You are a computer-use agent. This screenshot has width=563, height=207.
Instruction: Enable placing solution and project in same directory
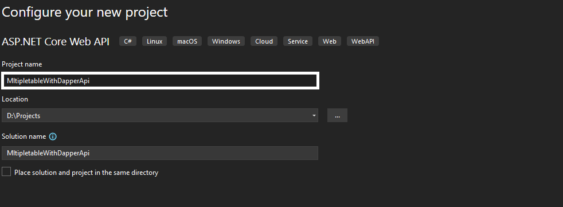click(x=6, y=172)
